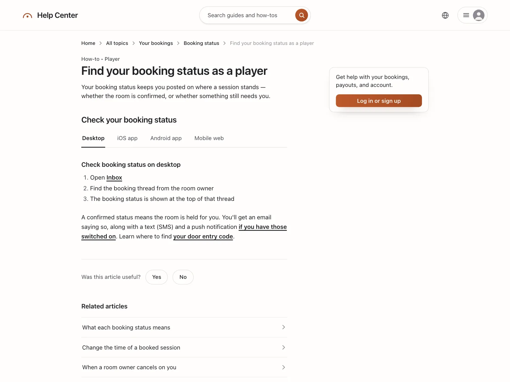
Task: Open the language globe icon
Action: [x=445, y=15]
